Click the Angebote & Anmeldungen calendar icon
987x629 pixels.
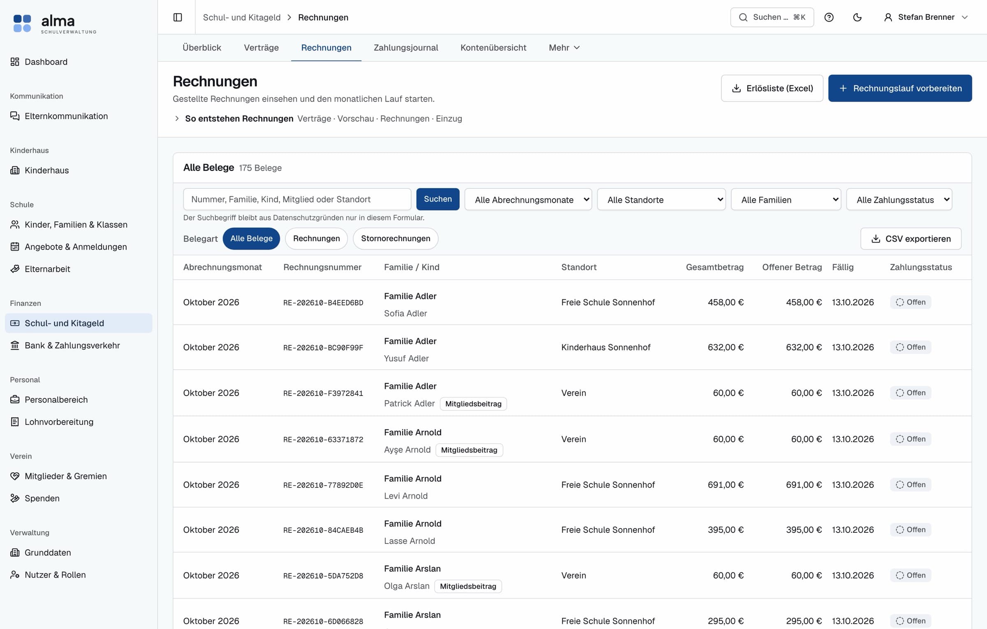pos(15,247)
